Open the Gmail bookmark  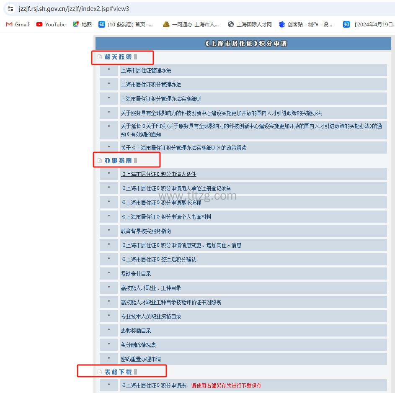pyautogui.click(x=17, y=24)
